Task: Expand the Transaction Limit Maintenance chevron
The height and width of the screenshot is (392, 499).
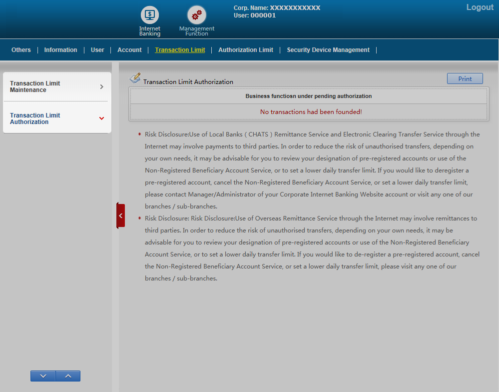Action: (x=102, y=86)
